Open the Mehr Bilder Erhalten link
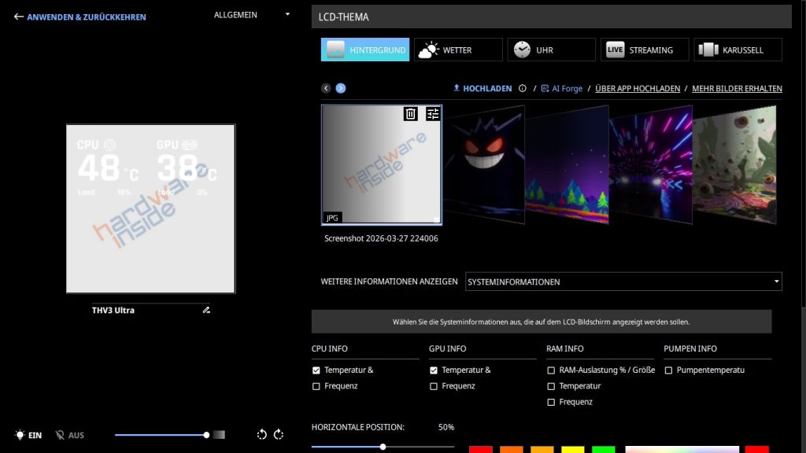The width and height of the screenshot is (806, 453). tap(737, 89)
